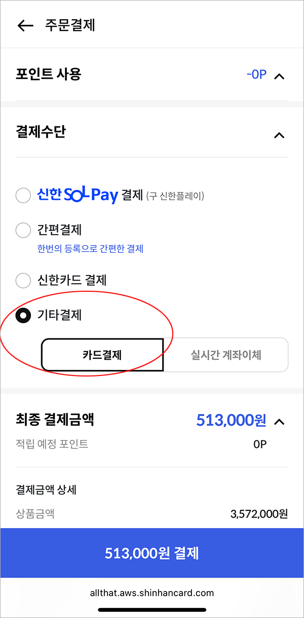The image size is (304, 618).
Task: Select the 신한카드 결제 radio button
Action: (x=23, y=280)
